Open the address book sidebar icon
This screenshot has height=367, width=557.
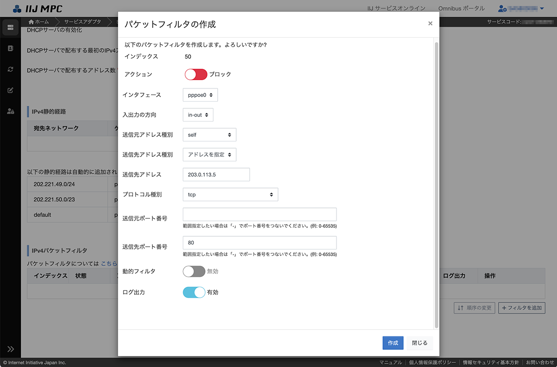point(10,48)
